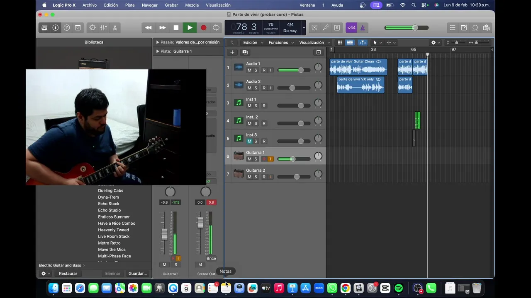Click the duplicate track icon
Screen dimensions: 531x298
tap(245, 52)
